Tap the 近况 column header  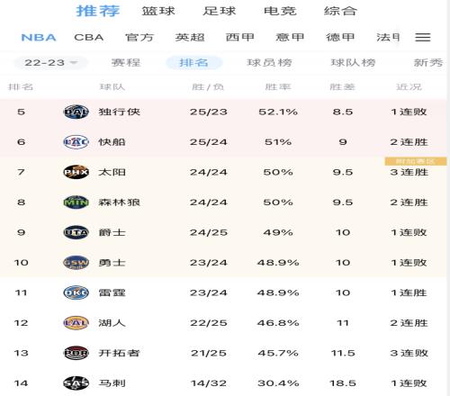click(x=409, y=87)
